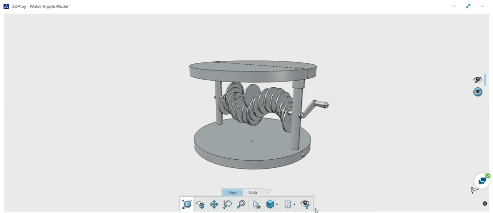Minimize the 3DPlay widget

point(454,6)
